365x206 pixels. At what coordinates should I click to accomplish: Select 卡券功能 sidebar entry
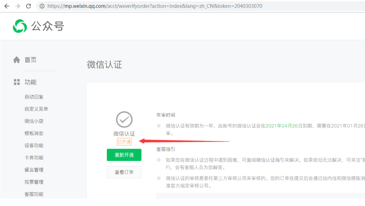click(34, 157)
